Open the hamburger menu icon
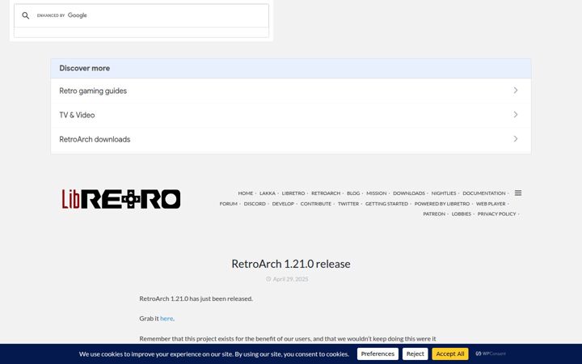The image size is (582, 364). point(518,193)
